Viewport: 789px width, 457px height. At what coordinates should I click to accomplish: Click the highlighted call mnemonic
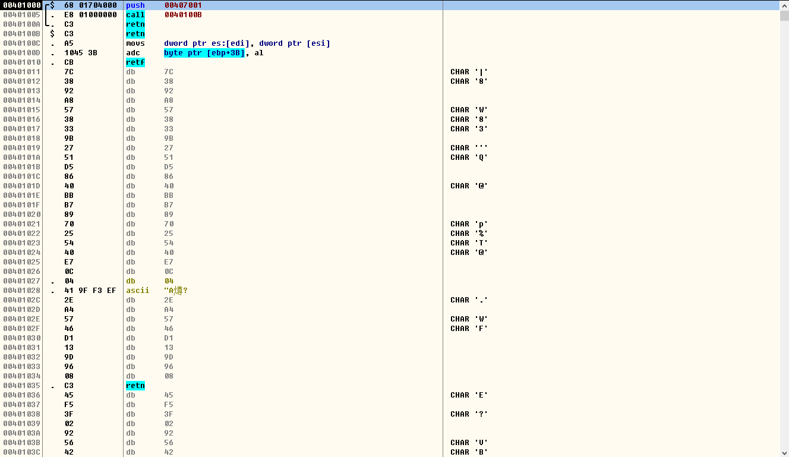pos(135,15)
